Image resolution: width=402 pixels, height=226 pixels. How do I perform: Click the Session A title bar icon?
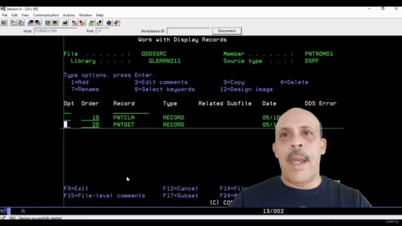point(3,9)
